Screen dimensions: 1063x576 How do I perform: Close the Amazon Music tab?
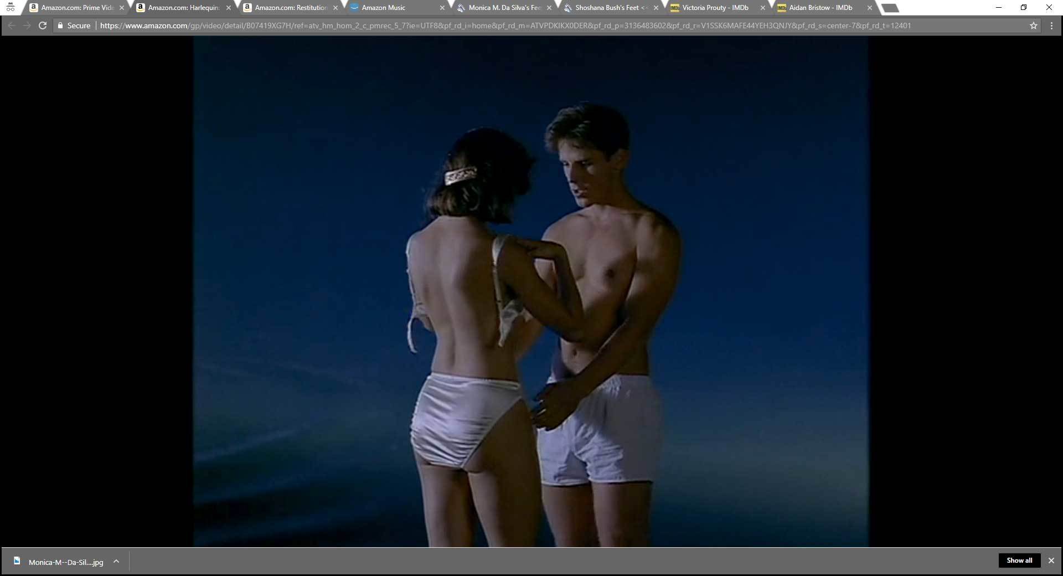tap(442, 8)
